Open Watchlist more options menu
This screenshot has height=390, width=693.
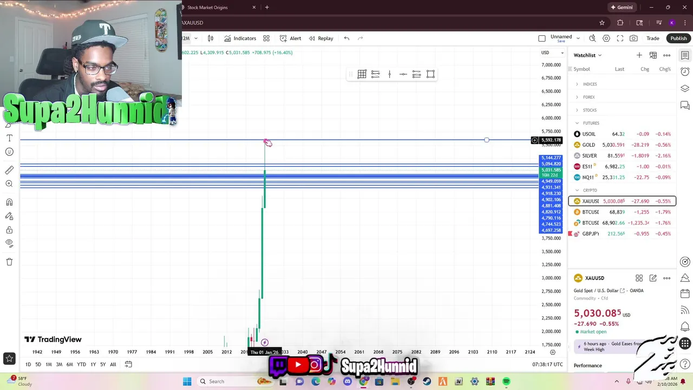click(667, 55)
